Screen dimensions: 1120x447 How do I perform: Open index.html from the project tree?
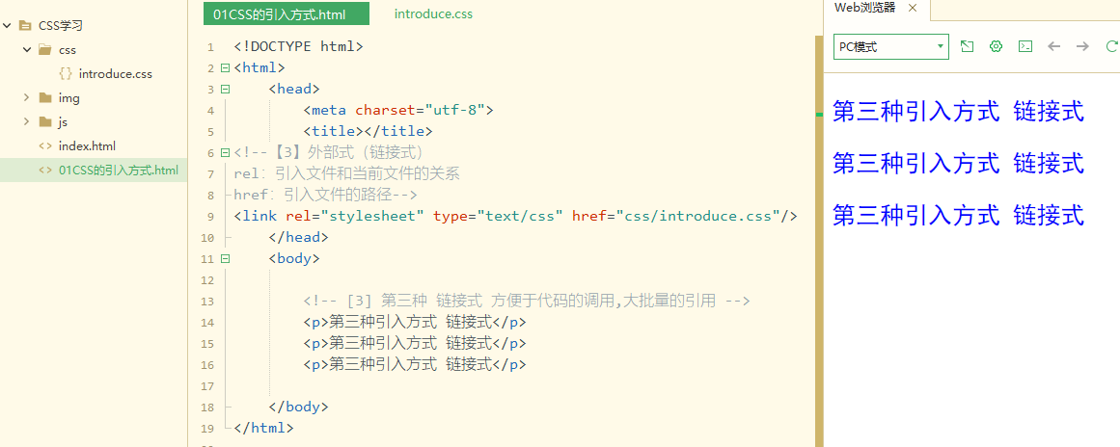pos(87,146)
